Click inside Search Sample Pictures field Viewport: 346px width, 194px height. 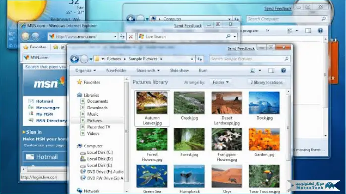point(249,59)
